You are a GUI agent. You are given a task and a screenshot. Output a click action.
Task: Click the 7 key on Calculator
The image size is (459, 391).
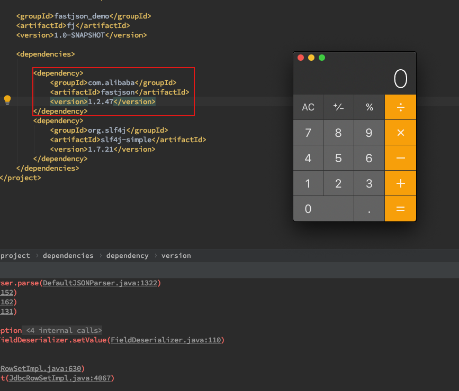(308, 133)
